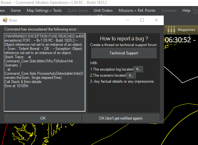This screenshot has width=198, height=145.
Task: Click the scenario clock 06:30:52
Action: (178, 40)
